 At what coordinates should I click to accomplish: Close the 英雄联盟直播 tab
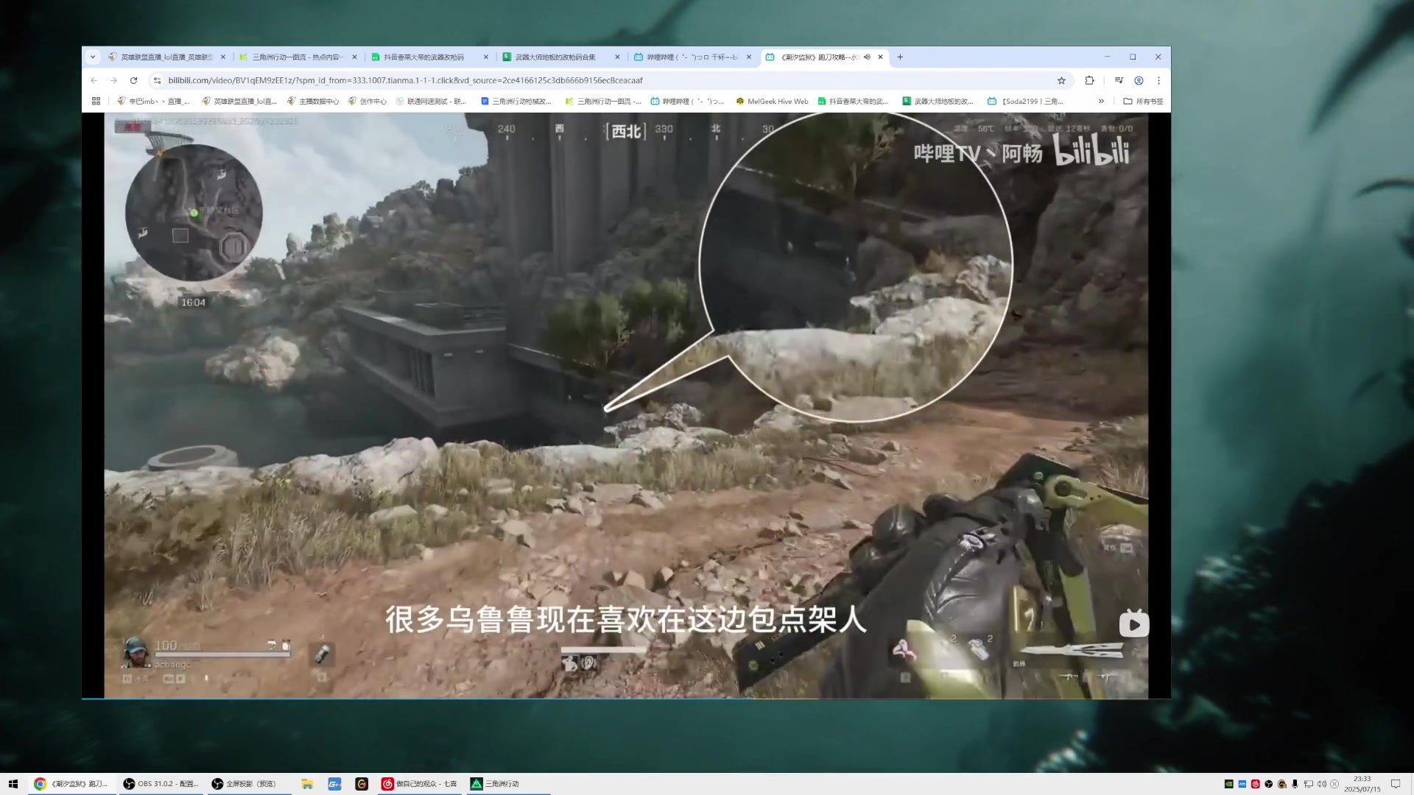coord(223,57)
